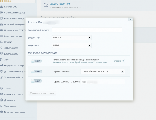156x120 pixels.
Task: Open Crontab menu item
Action: (8, 42)
